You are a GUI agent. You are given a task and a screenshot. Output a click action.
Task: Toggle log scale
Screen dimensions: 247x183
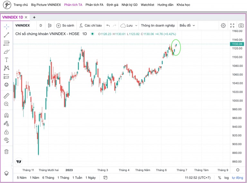[226, 178]
